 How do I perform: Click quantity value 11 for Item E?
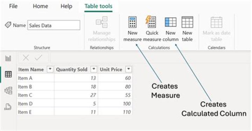point(76,112)
